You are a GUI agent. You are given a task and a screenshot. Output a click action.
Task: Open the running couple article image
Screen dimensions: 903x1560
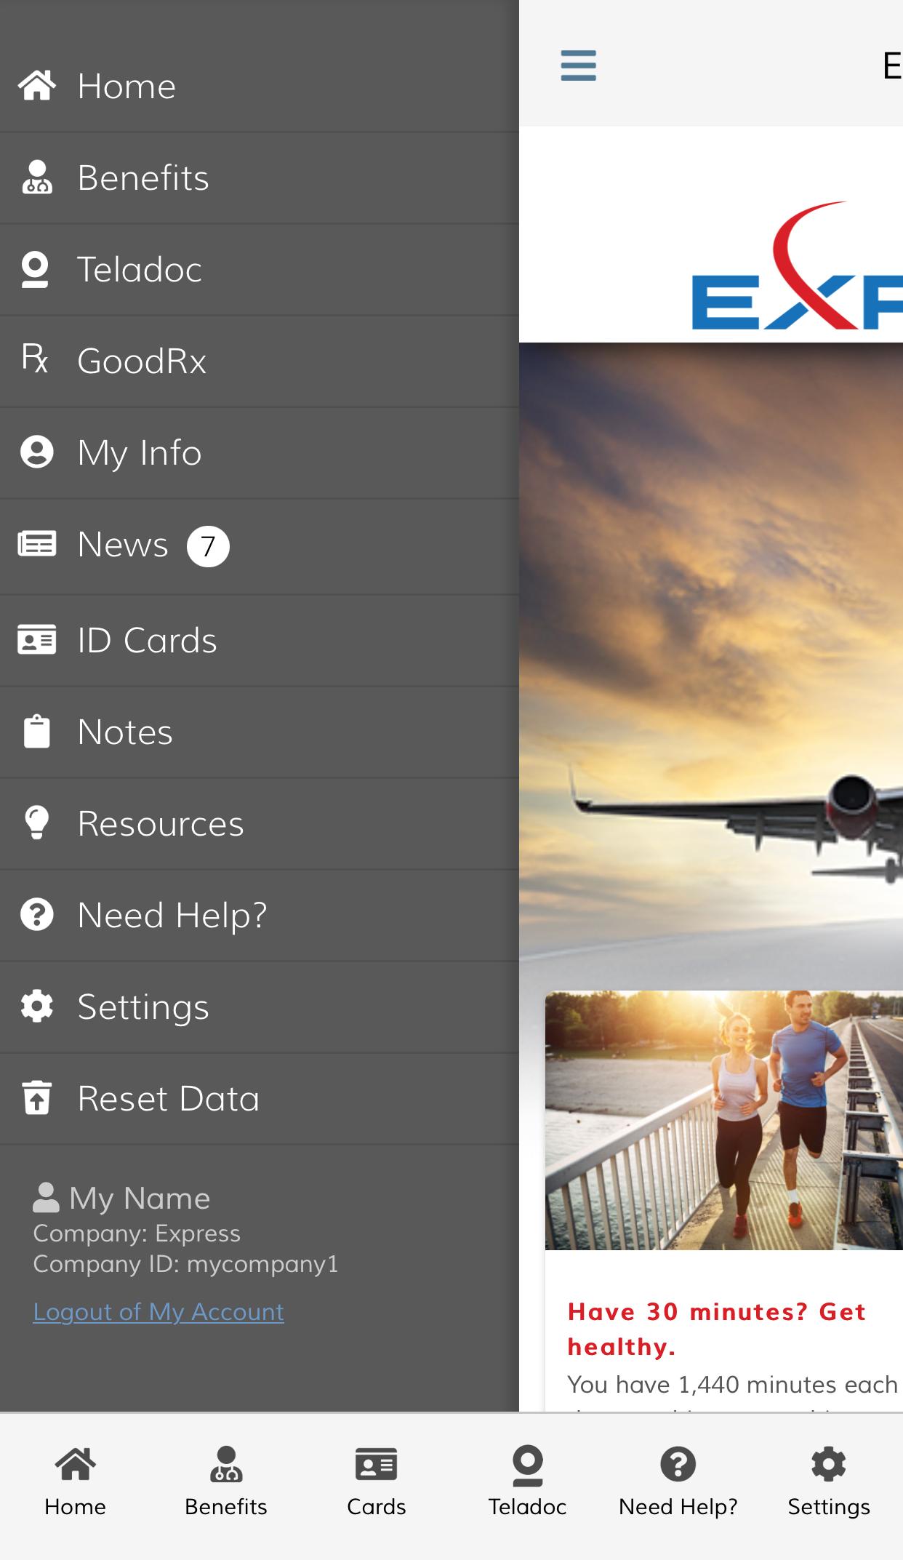(x=723, y=1120)
